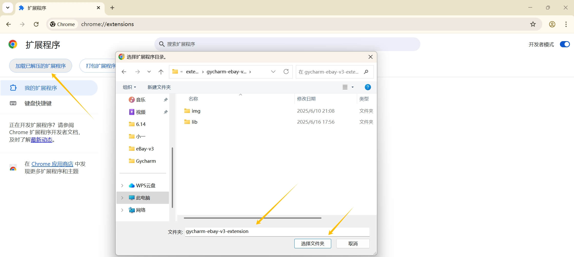Screen dimensions: 574x257
Task: Expand the 此电脑 tree node
Action: click(122, 198)
